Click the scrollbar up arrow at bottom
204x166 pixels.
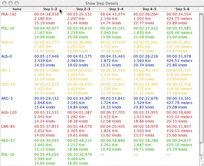point(201,159)
